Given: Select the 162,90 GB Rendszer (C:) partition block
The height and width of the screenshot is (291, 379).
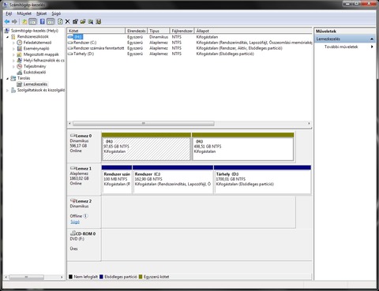Looking at the screenshot, I should click(x=173, y=181).
